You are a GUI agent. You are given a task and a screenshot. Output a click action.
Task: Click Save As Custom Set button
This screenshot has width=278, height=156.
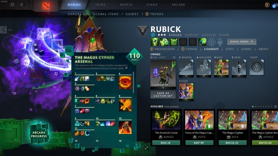pos(163,94)
